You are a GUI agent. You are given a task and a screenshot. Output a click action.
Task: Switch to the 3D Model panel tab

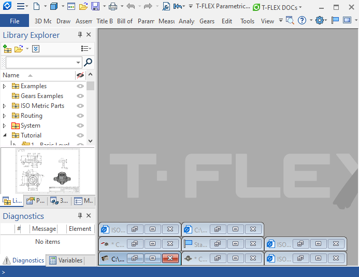59,201
